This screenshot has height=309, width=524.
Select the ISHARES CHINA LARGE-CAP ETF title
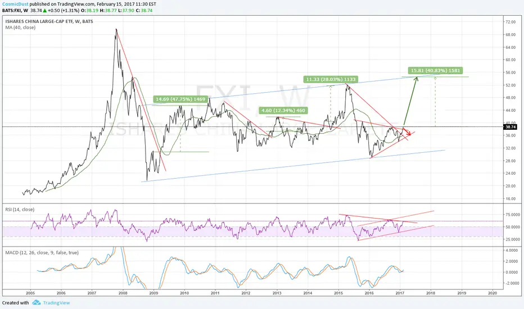tap(49, 21)
